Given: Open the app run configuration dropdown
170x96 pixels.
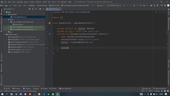Looking at the screenshot, I should coord(100,5).
